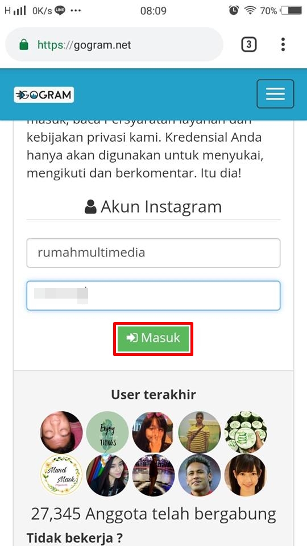
Task: Focus the username field containing rumahmultimedia
Action: (x=153, y=253)
